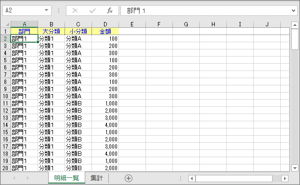Select row 1 header
Viewport: 300px width, 185px height.
5,32
